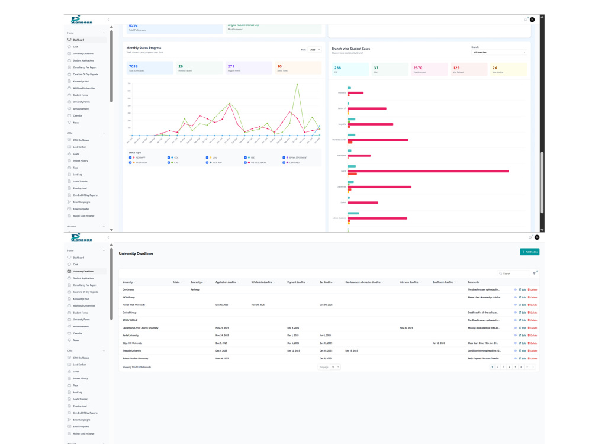Click next page arrow in pagination

pos(533,367)
